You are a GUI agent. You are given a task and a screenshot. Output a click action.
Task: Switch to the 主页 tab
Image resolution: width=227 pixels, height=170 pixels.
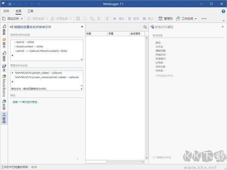19,11
